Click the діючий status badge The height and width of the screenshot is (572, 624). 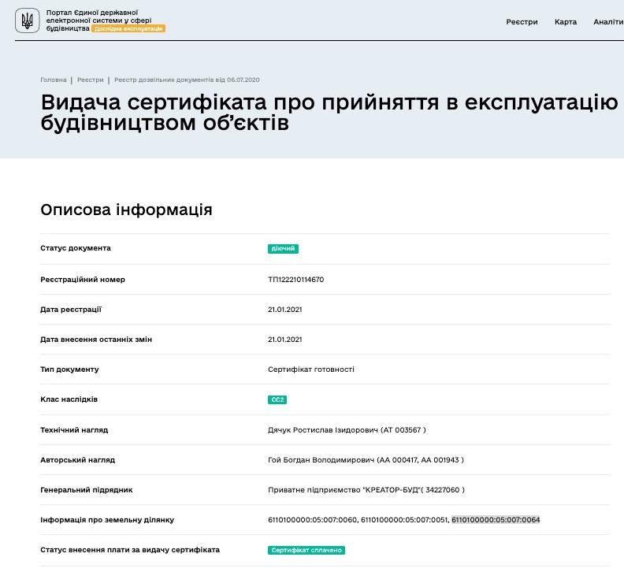283,249
